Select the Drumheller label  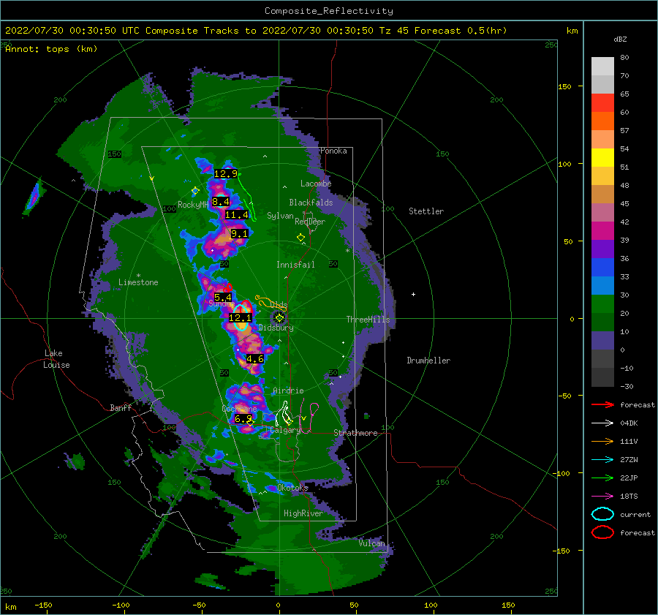click(x=428, y=361)
